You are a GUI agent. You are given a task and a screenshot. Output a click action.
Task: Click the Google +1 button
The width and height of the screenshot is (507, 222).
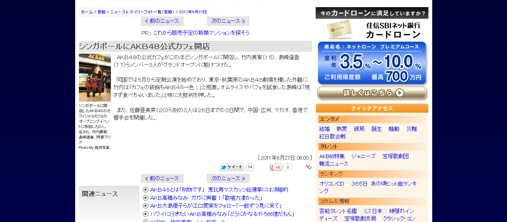click(x=275, y=167)
